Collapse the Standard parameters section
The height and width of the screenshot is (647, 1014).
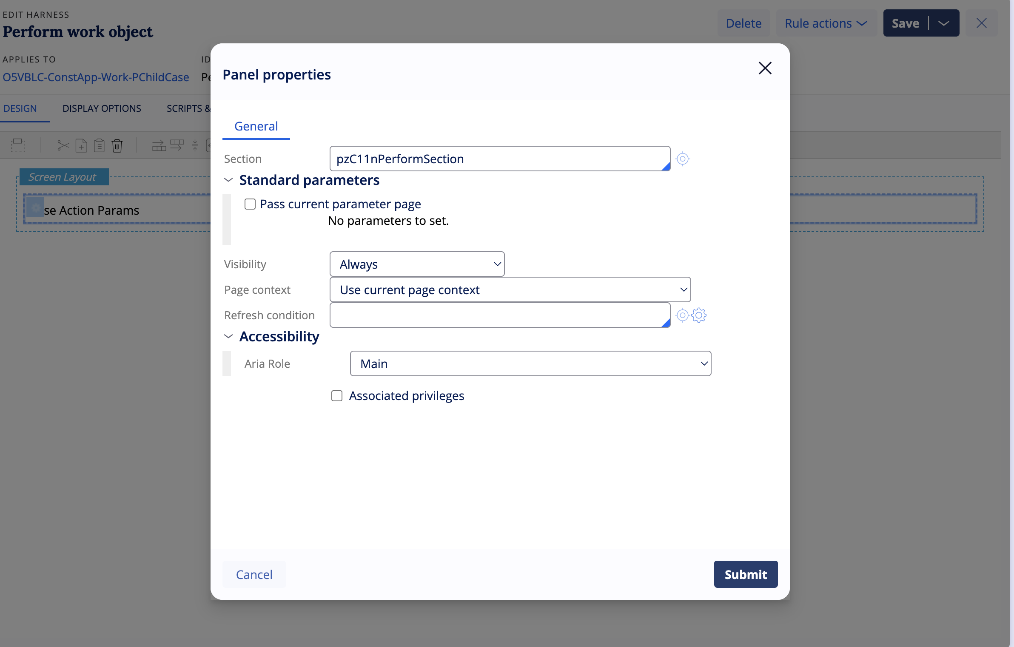pyautogui.click(x=228, y=180)
